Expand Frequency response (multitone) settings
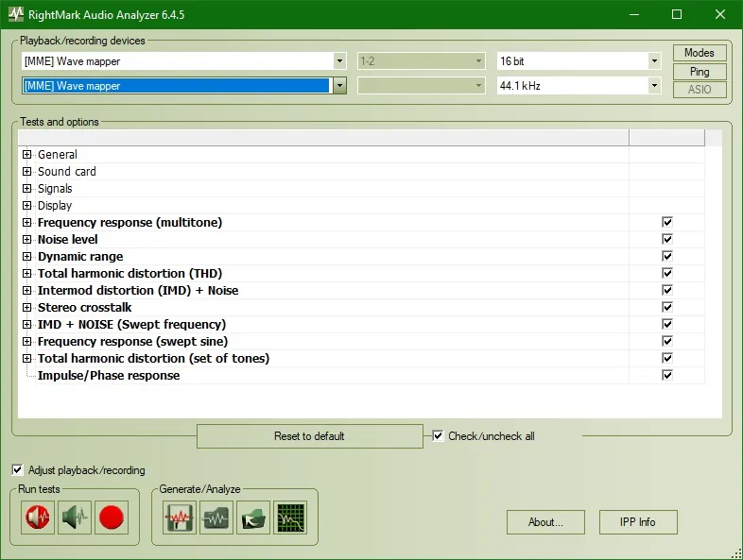Screen dimensions: 743x560 [27, 223]
